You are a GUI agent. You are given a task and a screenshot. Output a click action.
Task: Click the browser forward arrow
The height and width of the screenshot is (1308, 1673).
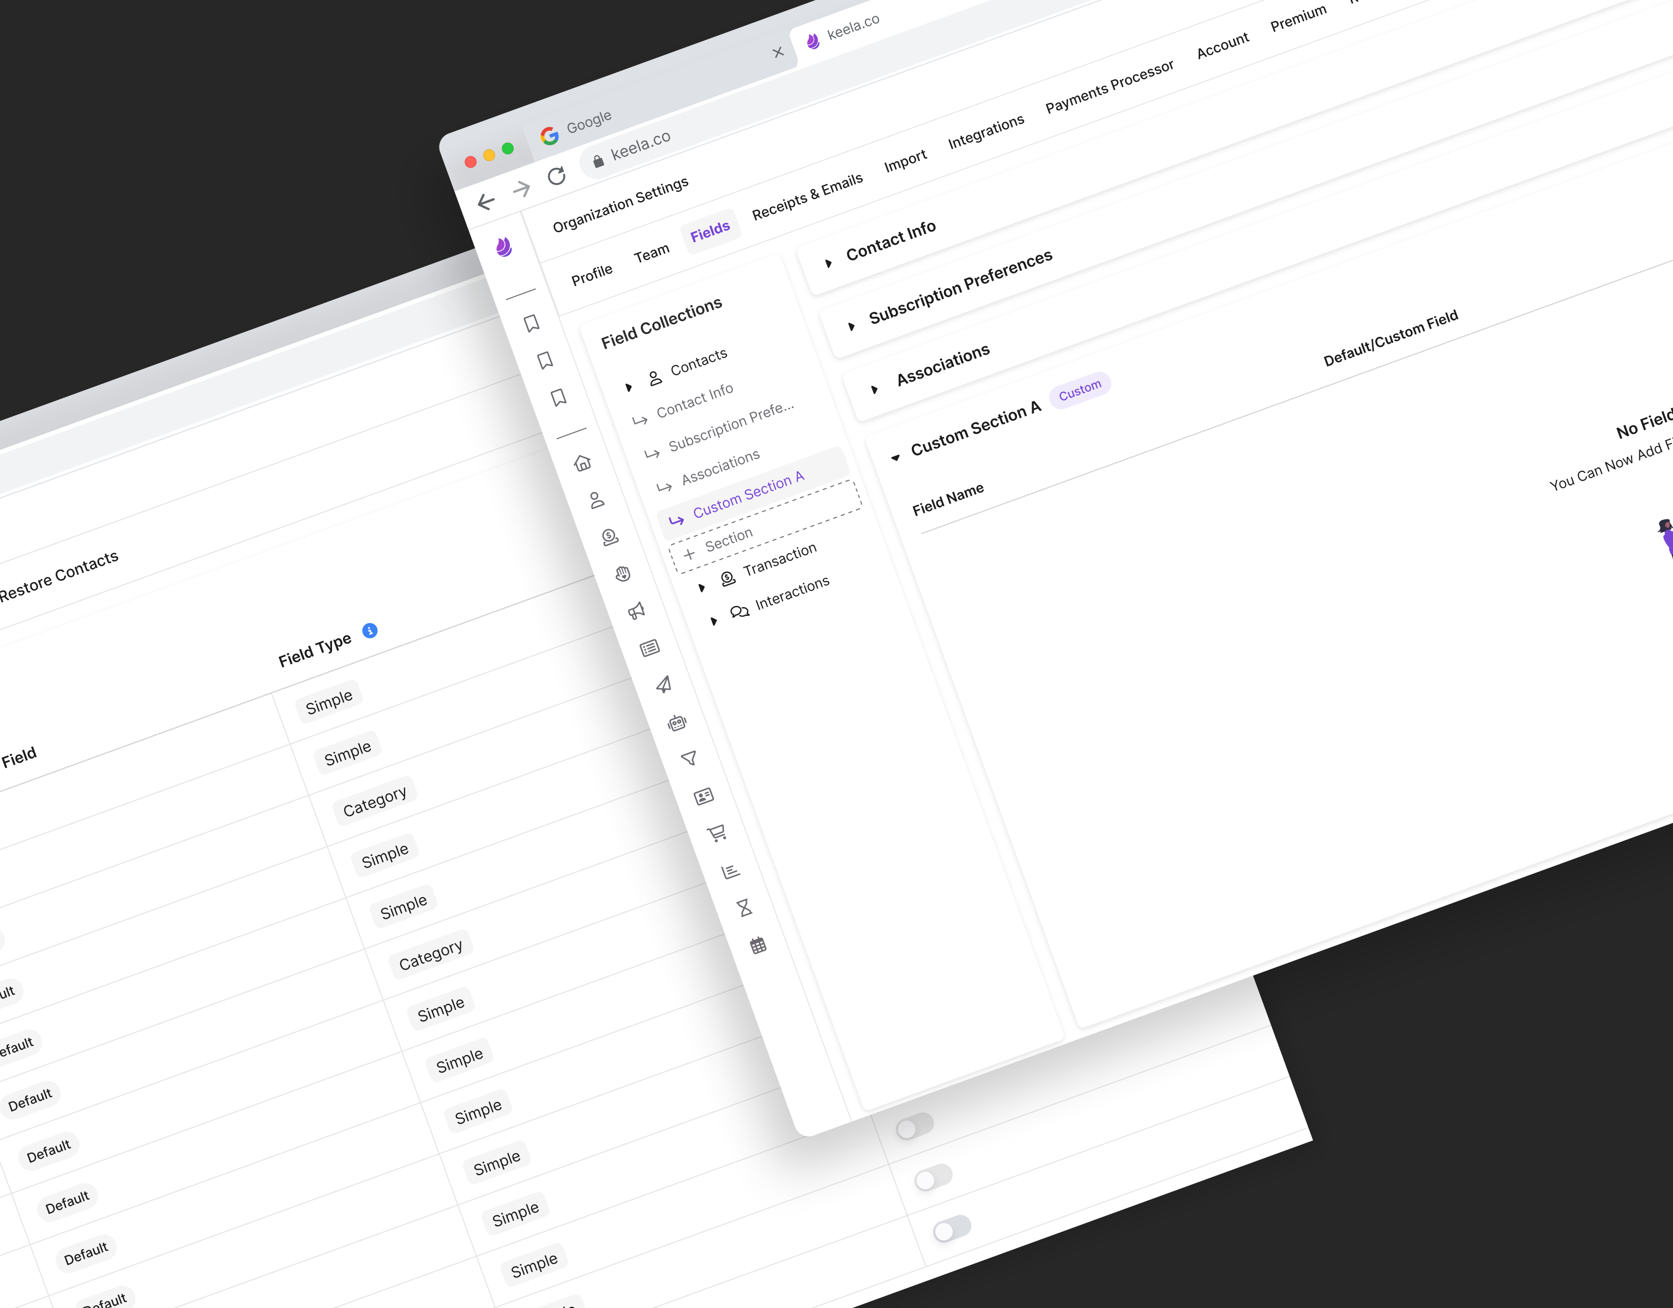(522, 189)
